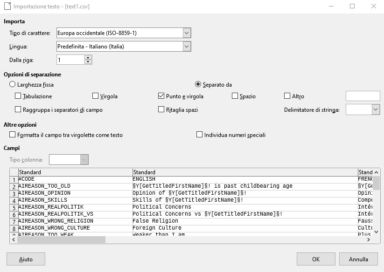Screen dimensions: 384x272
Task: Click the AIREASON_REALPOLITIK_VS cell
Action: tap(76, 214)
